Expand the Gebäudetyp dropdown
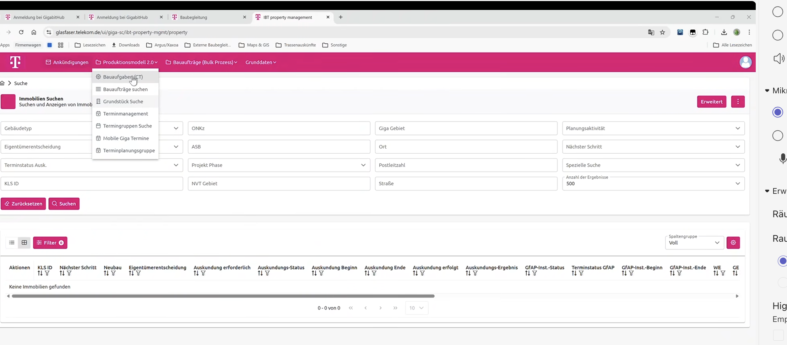787x345 pixels. [x=176, y=128]
